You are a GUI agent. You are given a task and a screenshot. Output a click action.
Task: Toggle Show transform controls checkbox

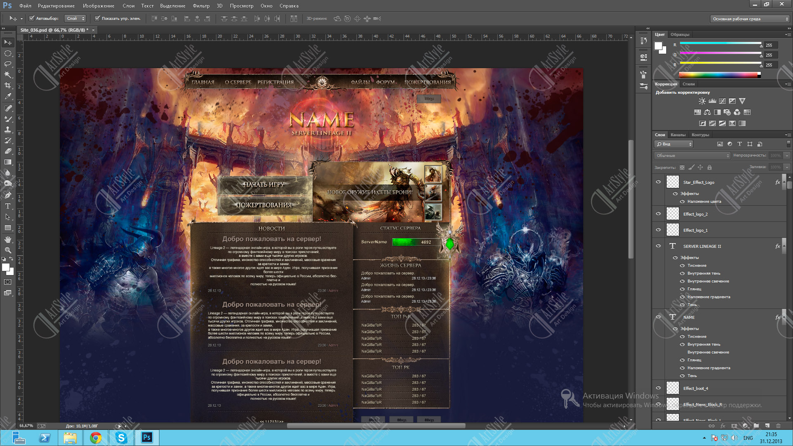97,19
